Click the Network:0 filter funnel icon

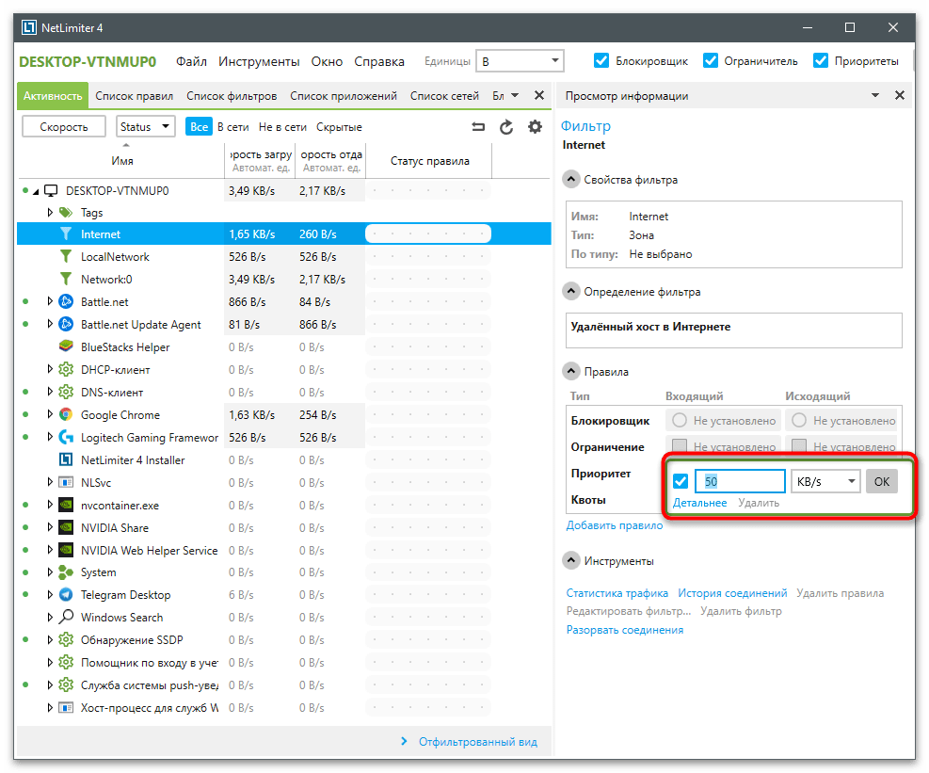66,280
